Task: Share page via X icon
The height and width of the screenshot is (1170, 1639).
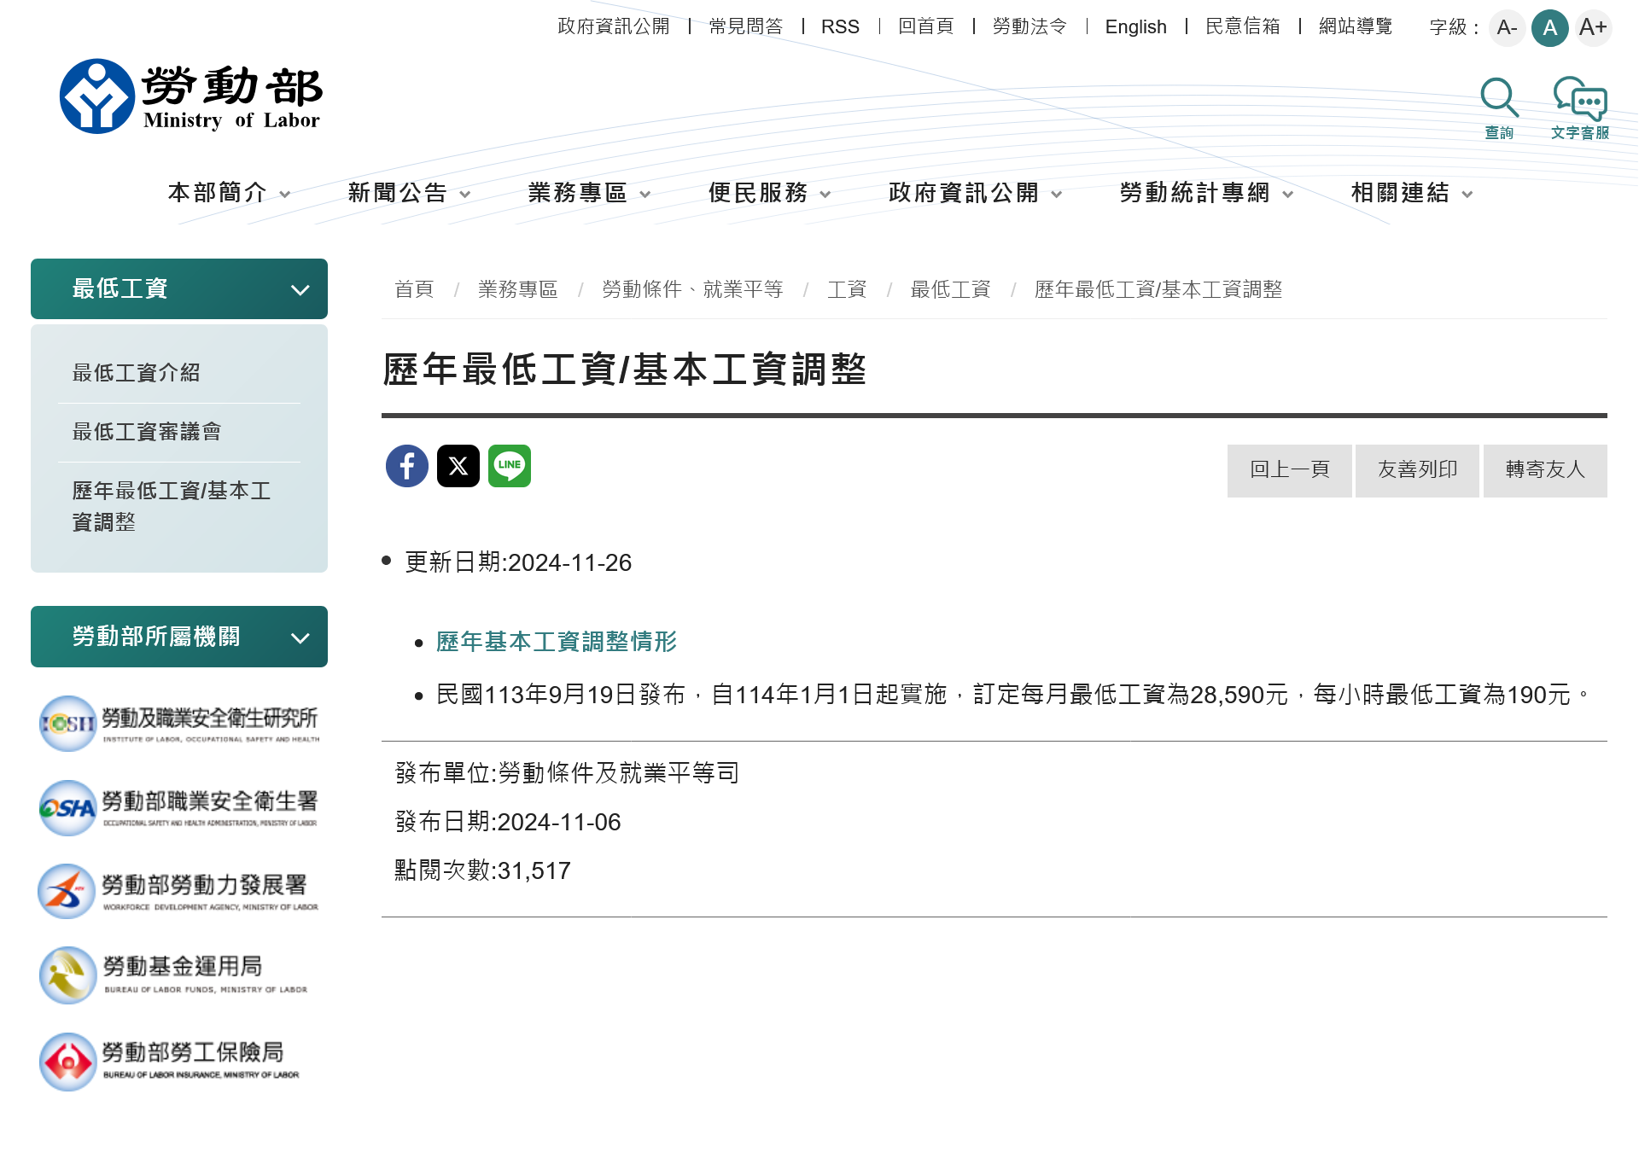Action: pyautogui.click(x=458, y=466)
